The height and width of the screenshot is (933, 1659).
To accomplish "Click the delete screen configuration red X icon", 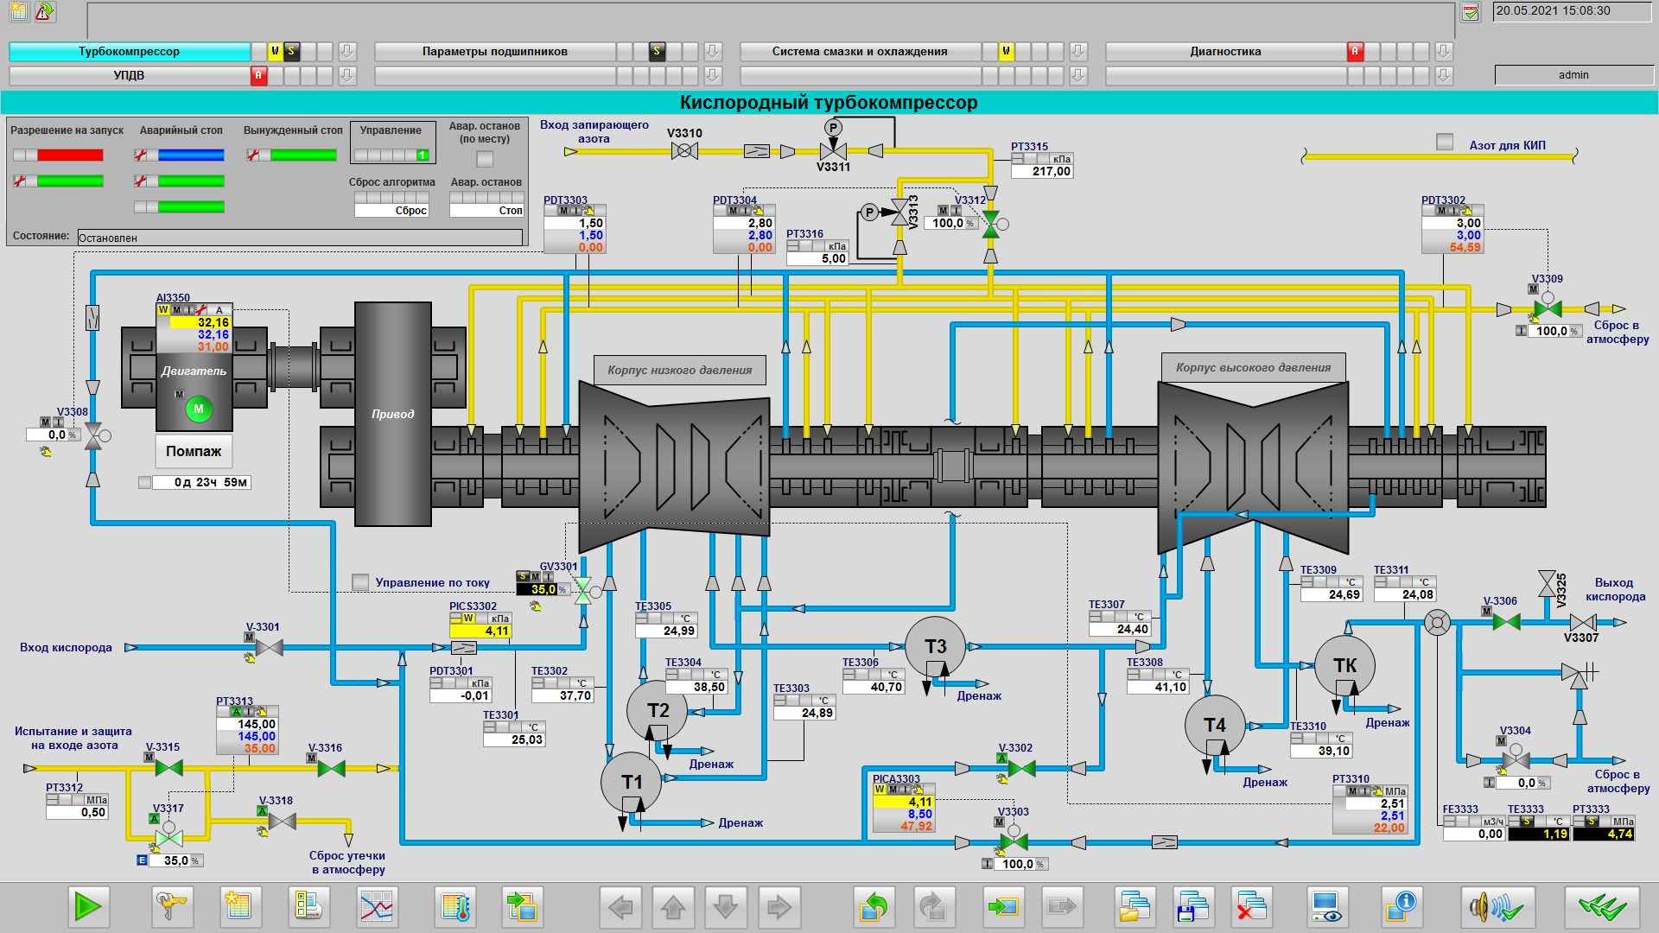I will click(x=1252, y=907).
